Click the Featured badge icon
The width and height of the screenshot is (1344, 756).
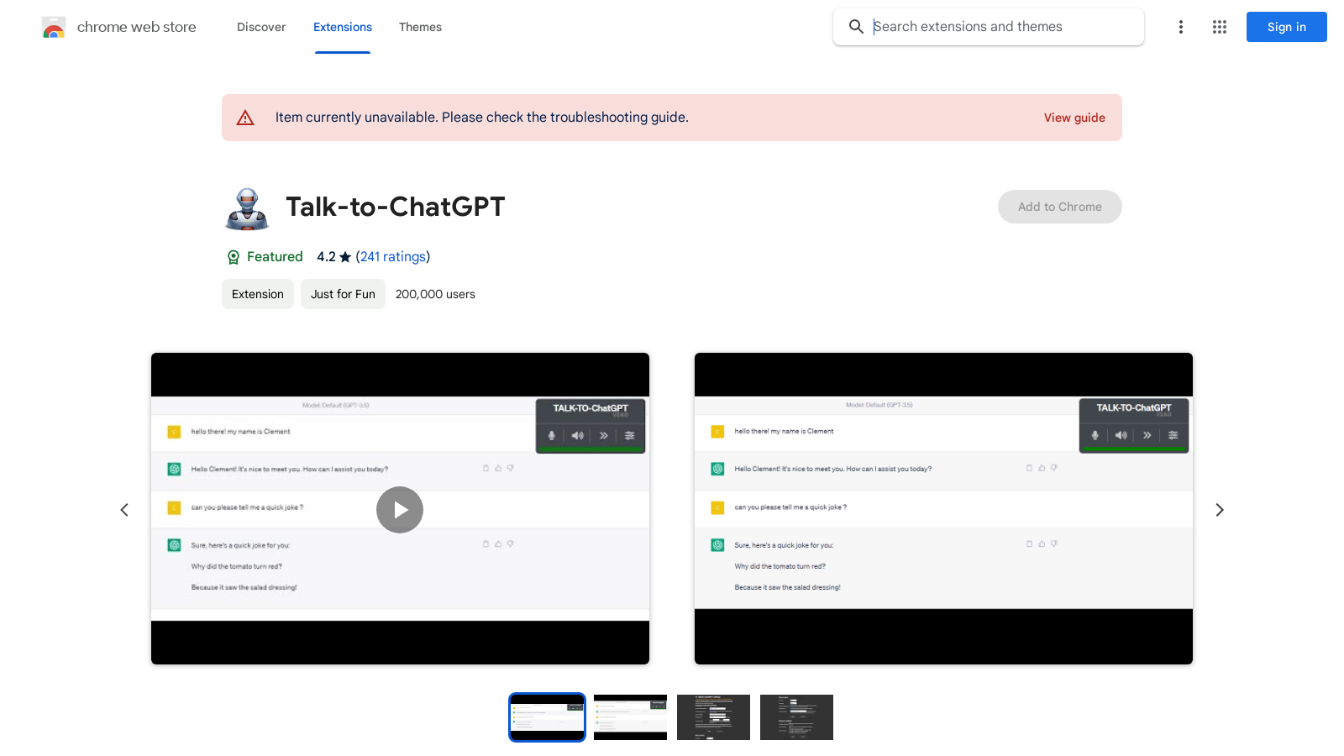234,257
